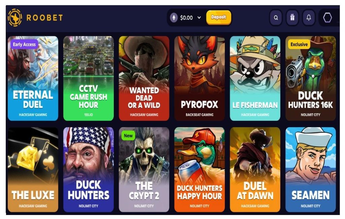
Task: Click the ROOBET brand text
Action: [45, 17]
